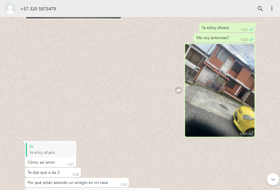Click the outgoing "Ya estoy afuera" bubble
Viewport: 280px width, 190px height.
[x=215, y=28]
